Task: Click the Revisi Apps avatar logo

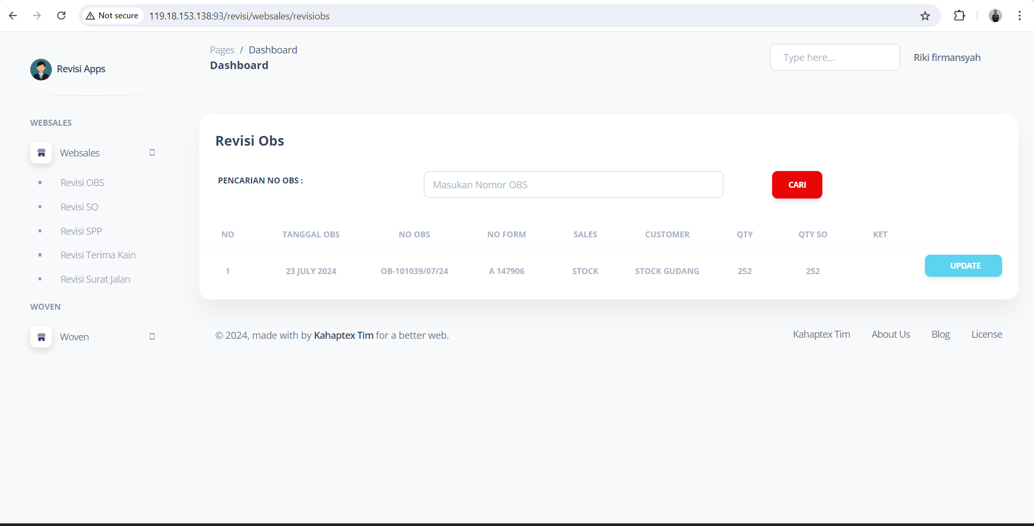Action: click(x=41, y=70)
